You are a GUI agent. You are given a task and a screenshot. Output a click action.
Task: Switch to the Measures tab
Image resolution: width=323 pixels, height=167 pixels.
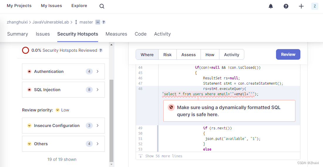point(116,34)
